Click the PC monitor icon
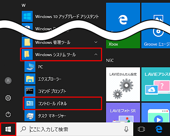The width and height of the screenshot is (170, 136). (30, 67)
